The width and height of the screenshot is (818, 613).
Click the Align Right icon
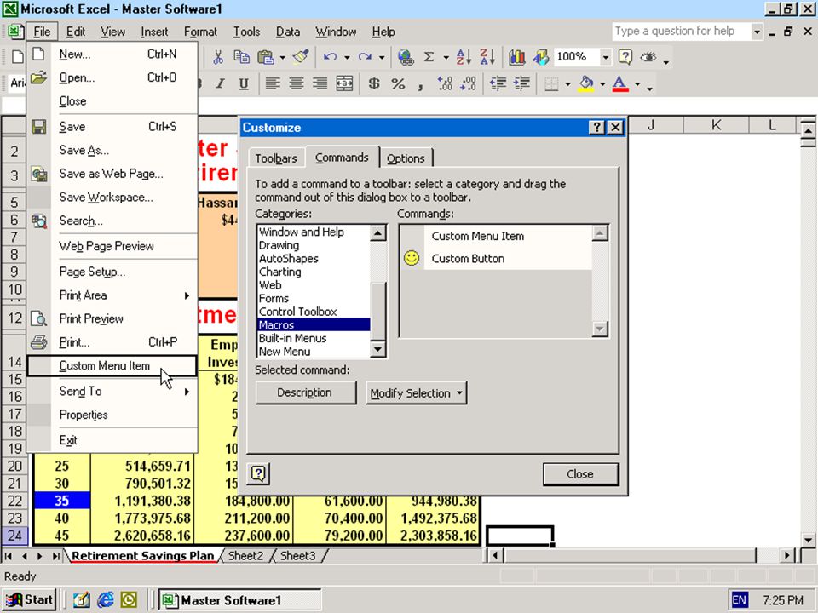click(x=320, y=83)
